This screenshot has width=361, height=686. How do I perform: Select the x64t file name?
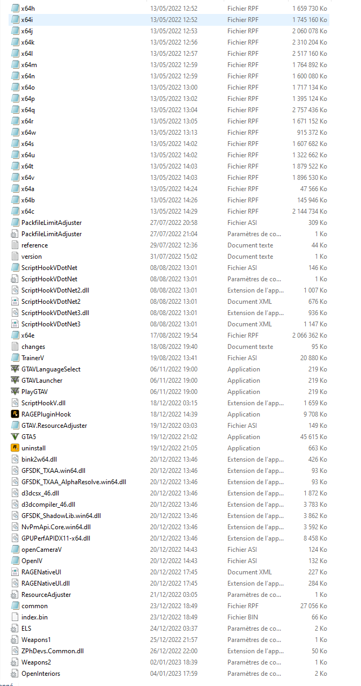pos(28,166)
